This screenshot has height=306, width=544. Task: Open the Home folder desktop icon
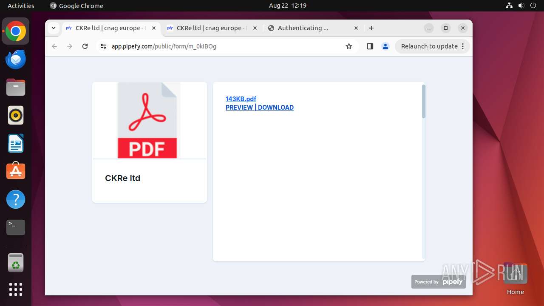pyautogui.click(x=515, y=279)
